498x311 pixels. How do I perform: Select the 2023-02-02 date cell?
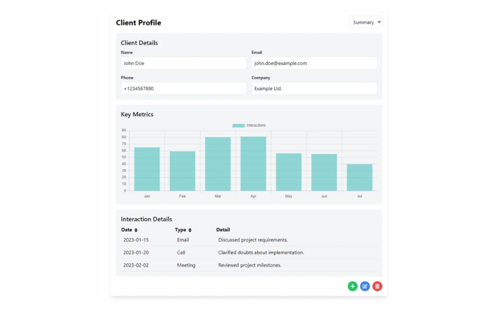136,265
